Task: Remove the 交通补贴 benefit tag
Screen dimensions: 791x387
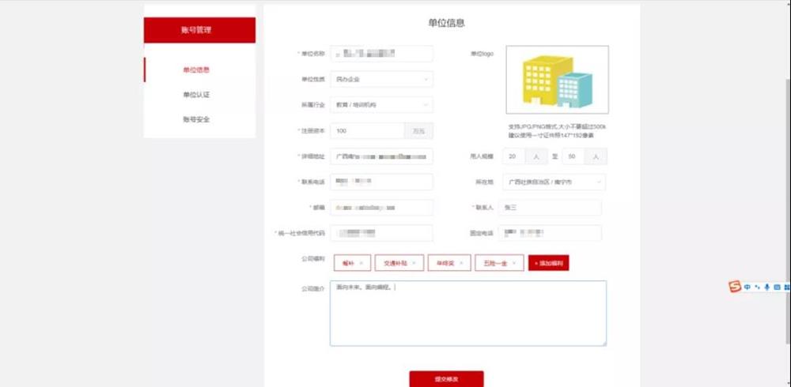Action: [x=414, y=263]
